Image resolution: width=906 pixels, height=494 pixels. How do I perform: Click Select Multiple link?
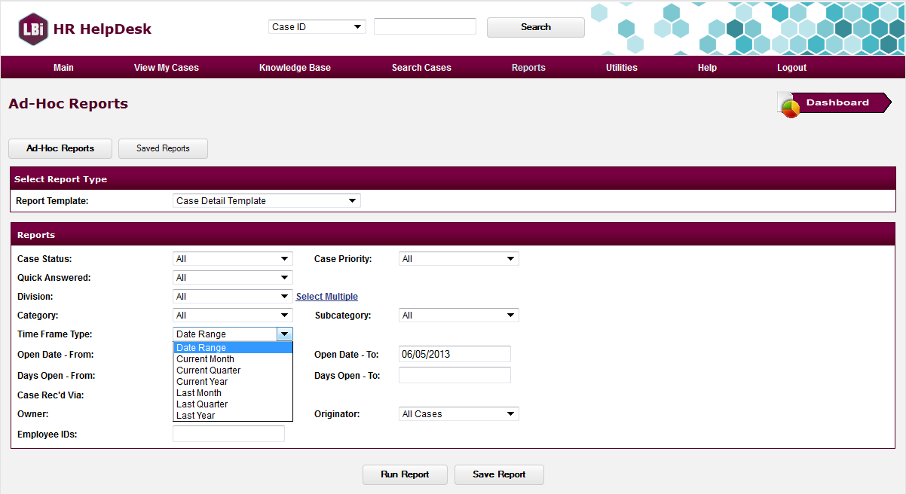click(x=327, y=297)
